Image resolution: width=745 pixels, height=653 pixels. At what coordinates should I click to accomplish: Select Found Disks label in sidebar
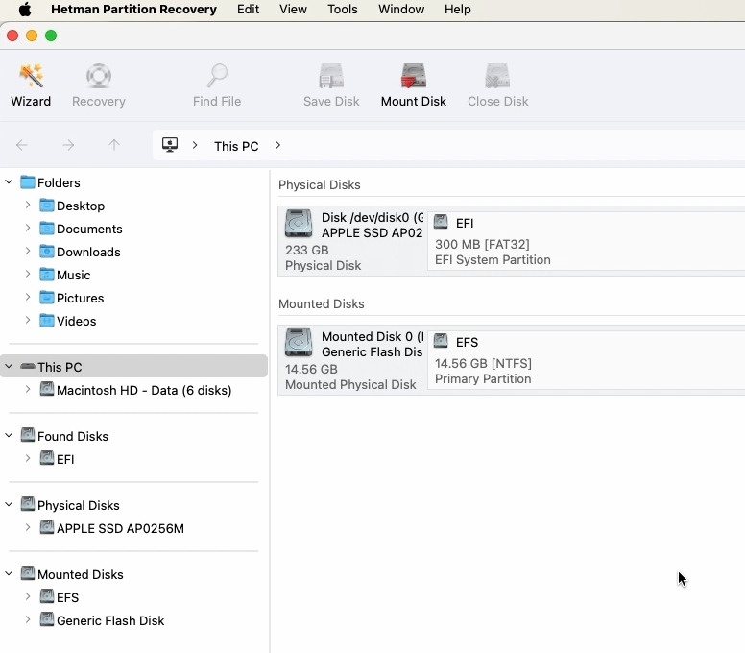click(73, 436)
